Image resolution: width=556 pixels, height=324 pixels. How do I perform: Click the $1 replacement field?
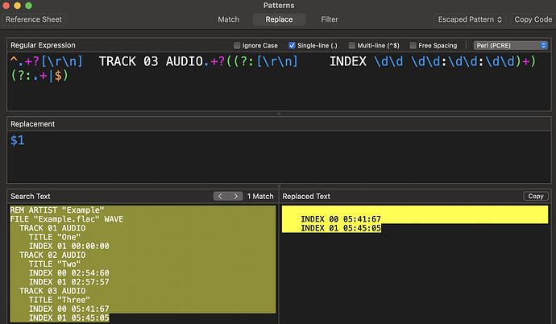(279, 157)
